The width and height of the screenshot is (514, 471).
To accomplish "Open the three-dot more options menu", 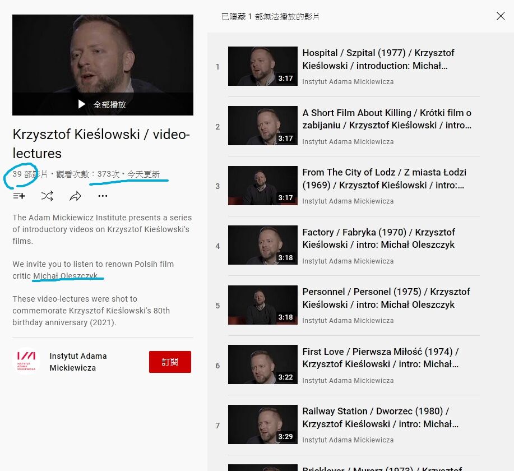I will (103, 196).
